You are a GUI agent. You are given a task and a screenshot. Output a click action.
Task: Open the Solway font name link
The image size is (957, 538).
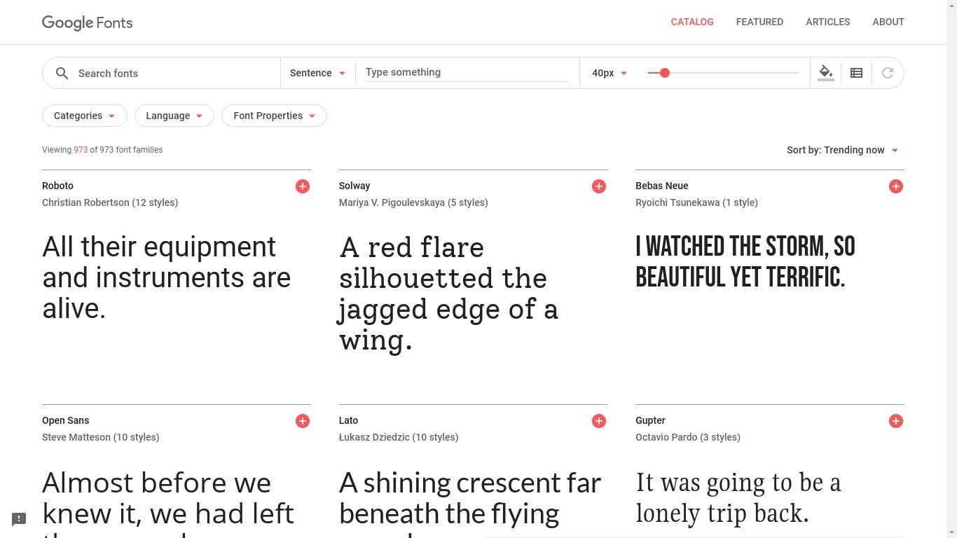pos(354,186)
